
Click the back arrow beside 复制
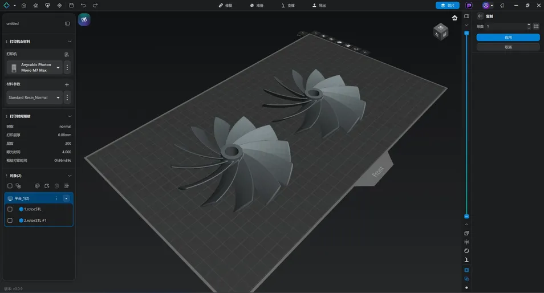(480, 16)
